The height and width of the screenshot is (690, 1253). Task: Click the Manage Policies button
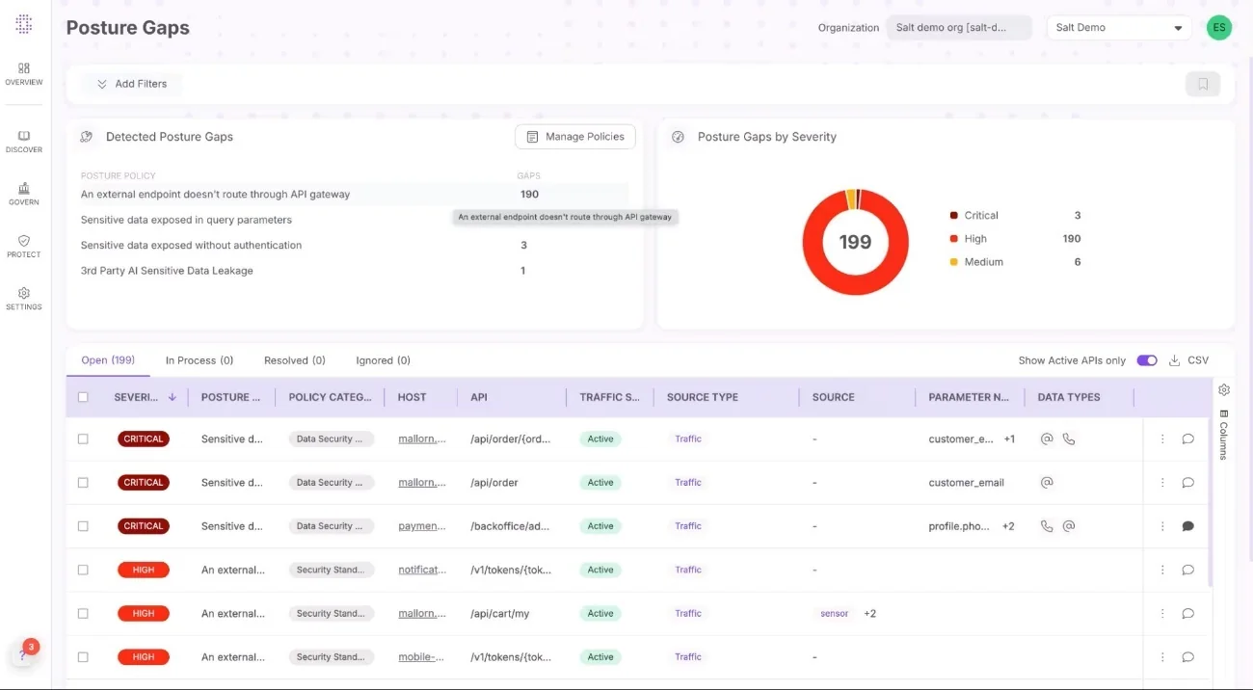(574, 137)
